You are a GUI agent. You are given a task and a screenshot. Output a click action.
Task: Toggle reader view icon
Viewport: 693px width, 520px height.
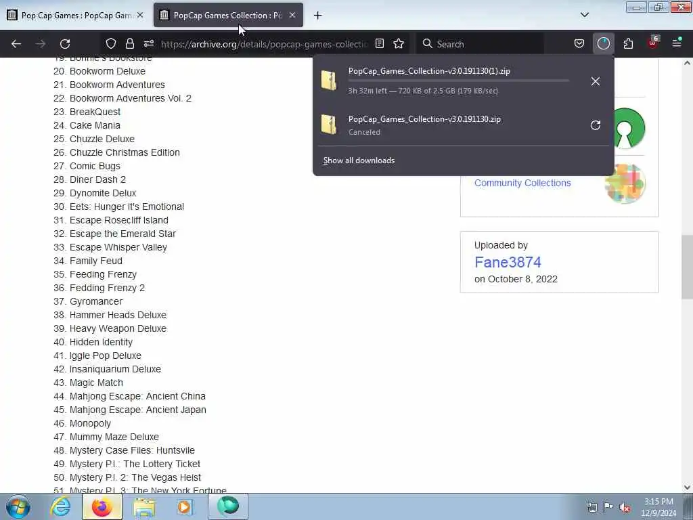(379, 43)
